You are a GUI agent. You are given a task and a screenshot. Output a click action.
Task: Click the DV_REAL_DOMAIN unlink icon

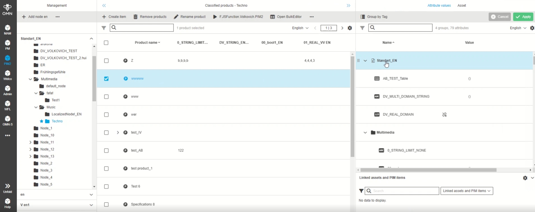click(444, 114)
